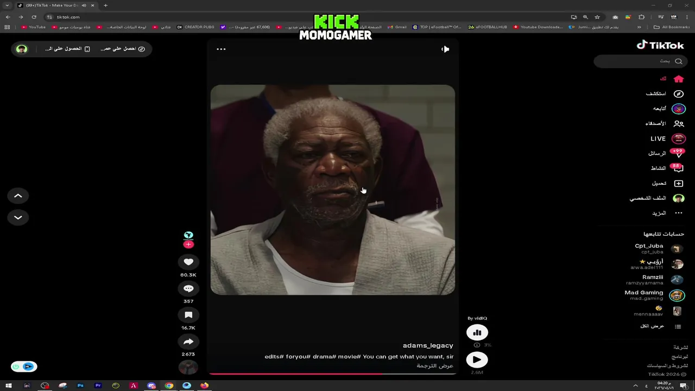Mute the video with the speaker icon
The width and height of the screenshot is (695, 391).
pos(445,49)
